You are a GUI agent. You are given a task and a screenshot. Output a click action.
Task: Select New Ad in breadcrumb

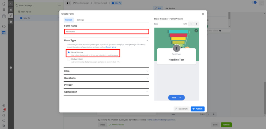pos(116,3)
